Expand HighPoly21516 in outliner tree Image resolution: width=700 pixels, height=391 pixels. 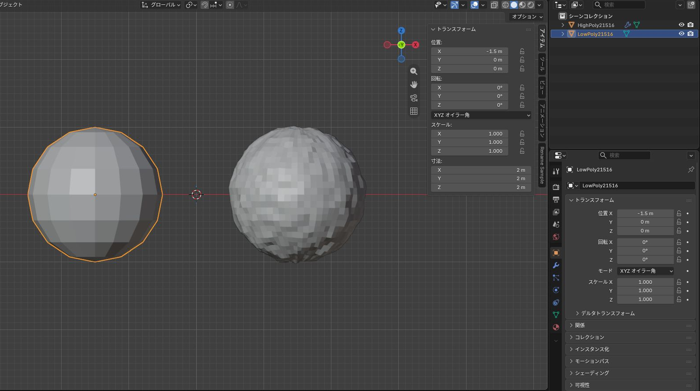point(563,25)
